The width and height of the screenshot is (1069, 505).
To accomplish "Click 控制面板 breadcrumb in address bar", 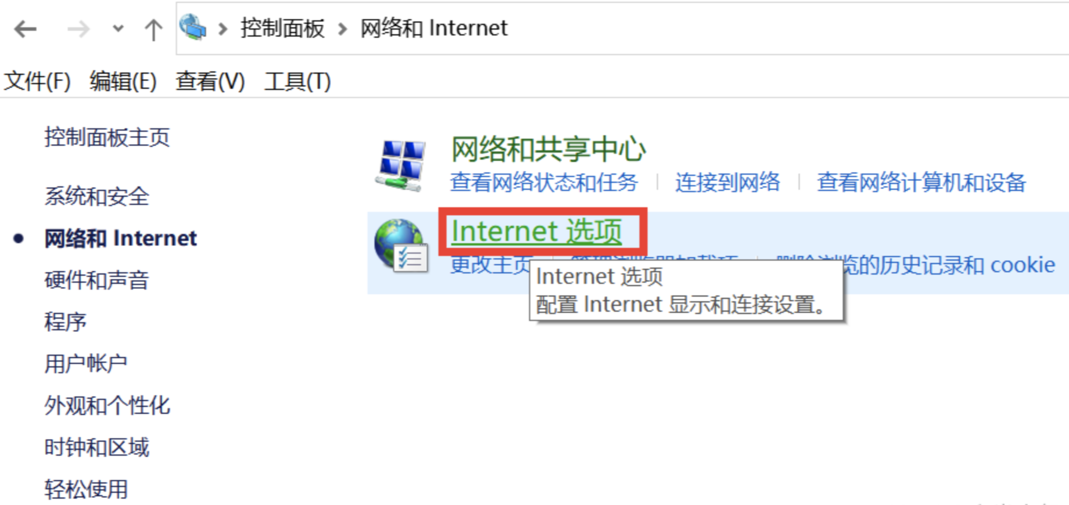I will click(x=282, y=28).
